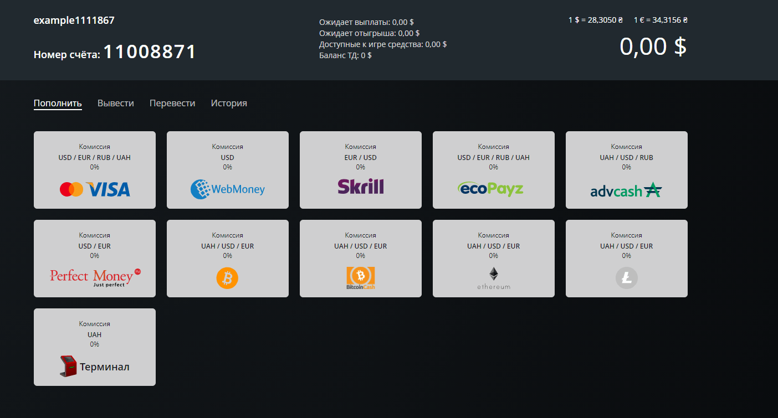Viewport: 778px width, 418px height.
Task: Choose the Ethereum deposit logo
Action: pos(494,278)
